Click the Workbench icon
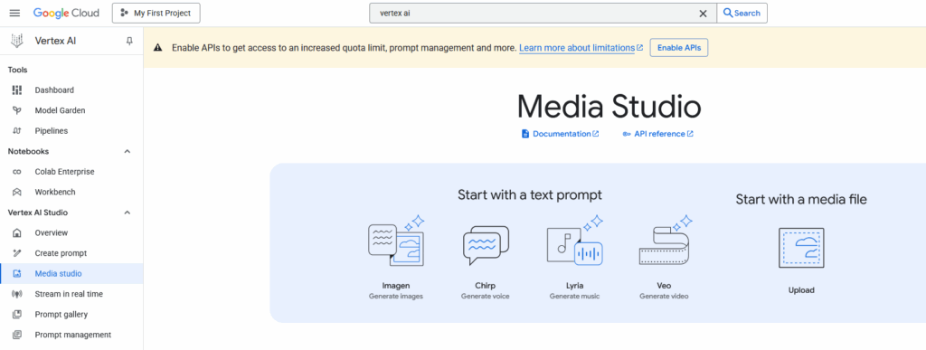 tap(17, 192)
